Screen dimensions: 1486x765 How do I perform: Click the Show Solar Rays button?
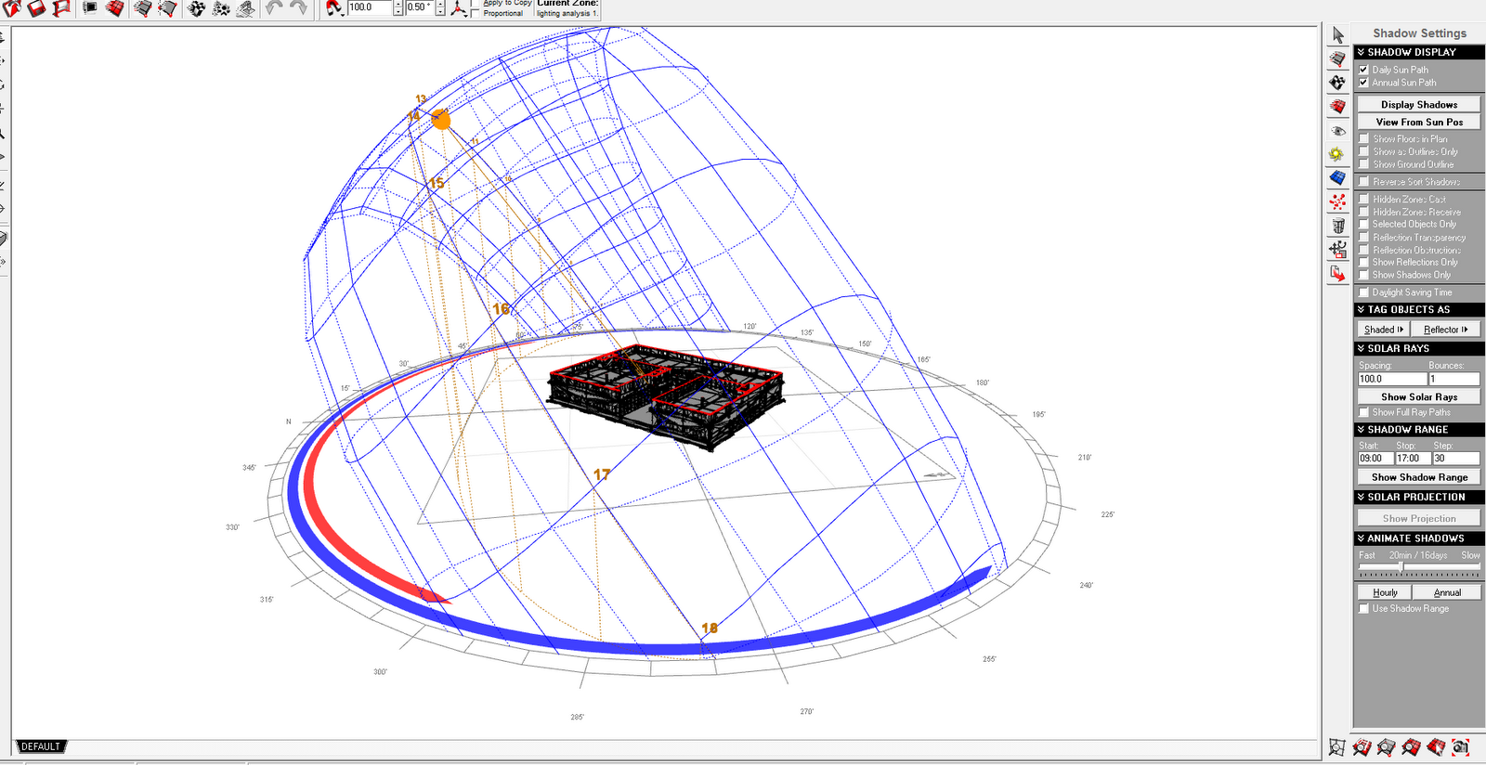(1419, 396)
